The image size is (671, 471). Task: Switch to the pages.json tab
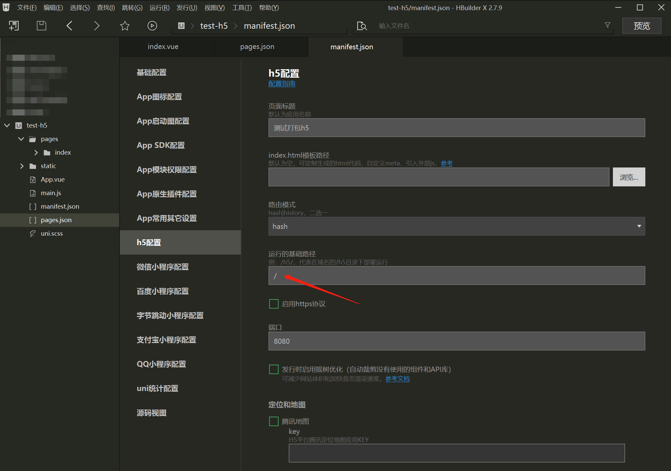[257, 47]
